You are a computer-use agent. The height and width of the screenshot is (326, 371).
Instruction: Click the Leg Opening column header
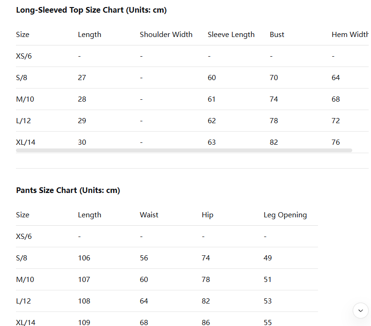point(285,215)
